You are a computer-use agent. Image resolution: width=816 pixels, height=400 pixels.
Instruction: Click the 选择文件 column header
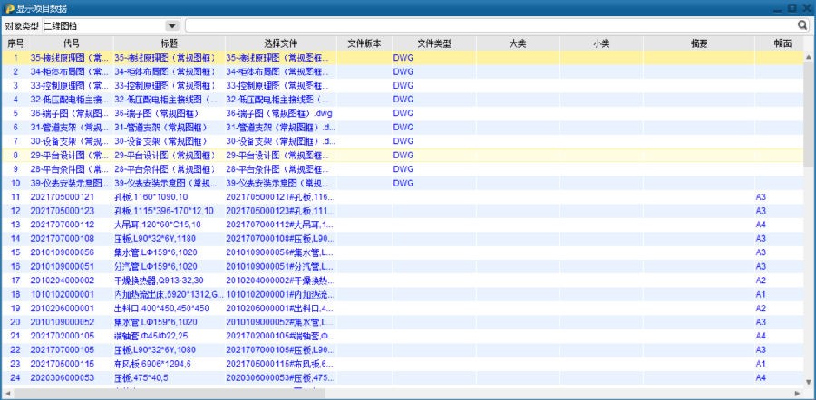(x=280, y=43)
